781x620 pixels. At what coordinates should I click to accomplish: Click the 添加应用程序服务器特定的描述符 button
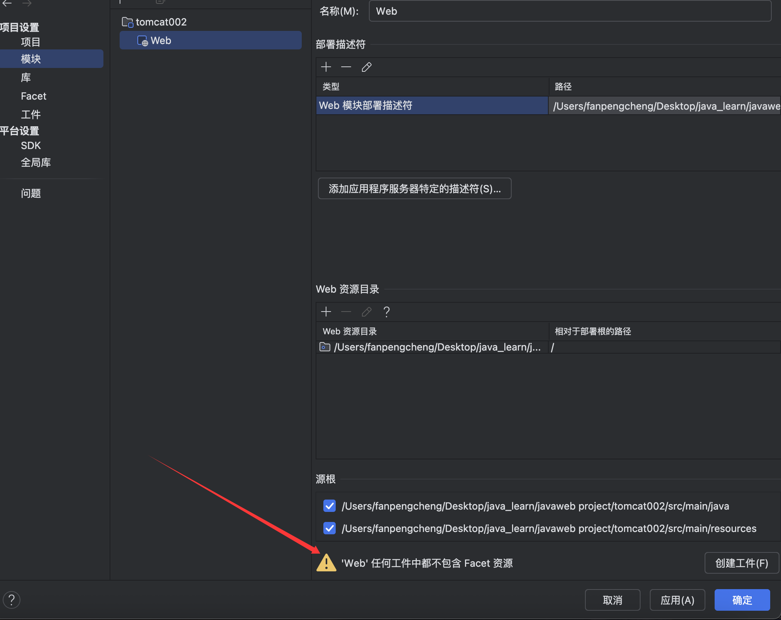(x=414, y=189)
